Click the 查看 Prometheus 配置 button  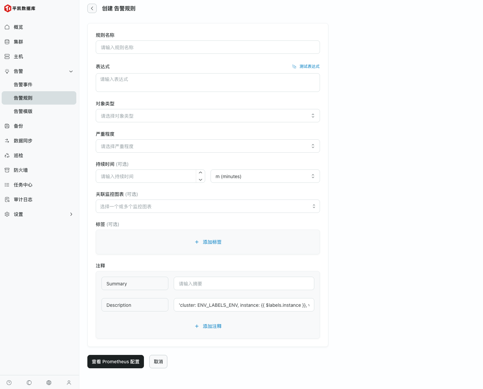[115, 362]
